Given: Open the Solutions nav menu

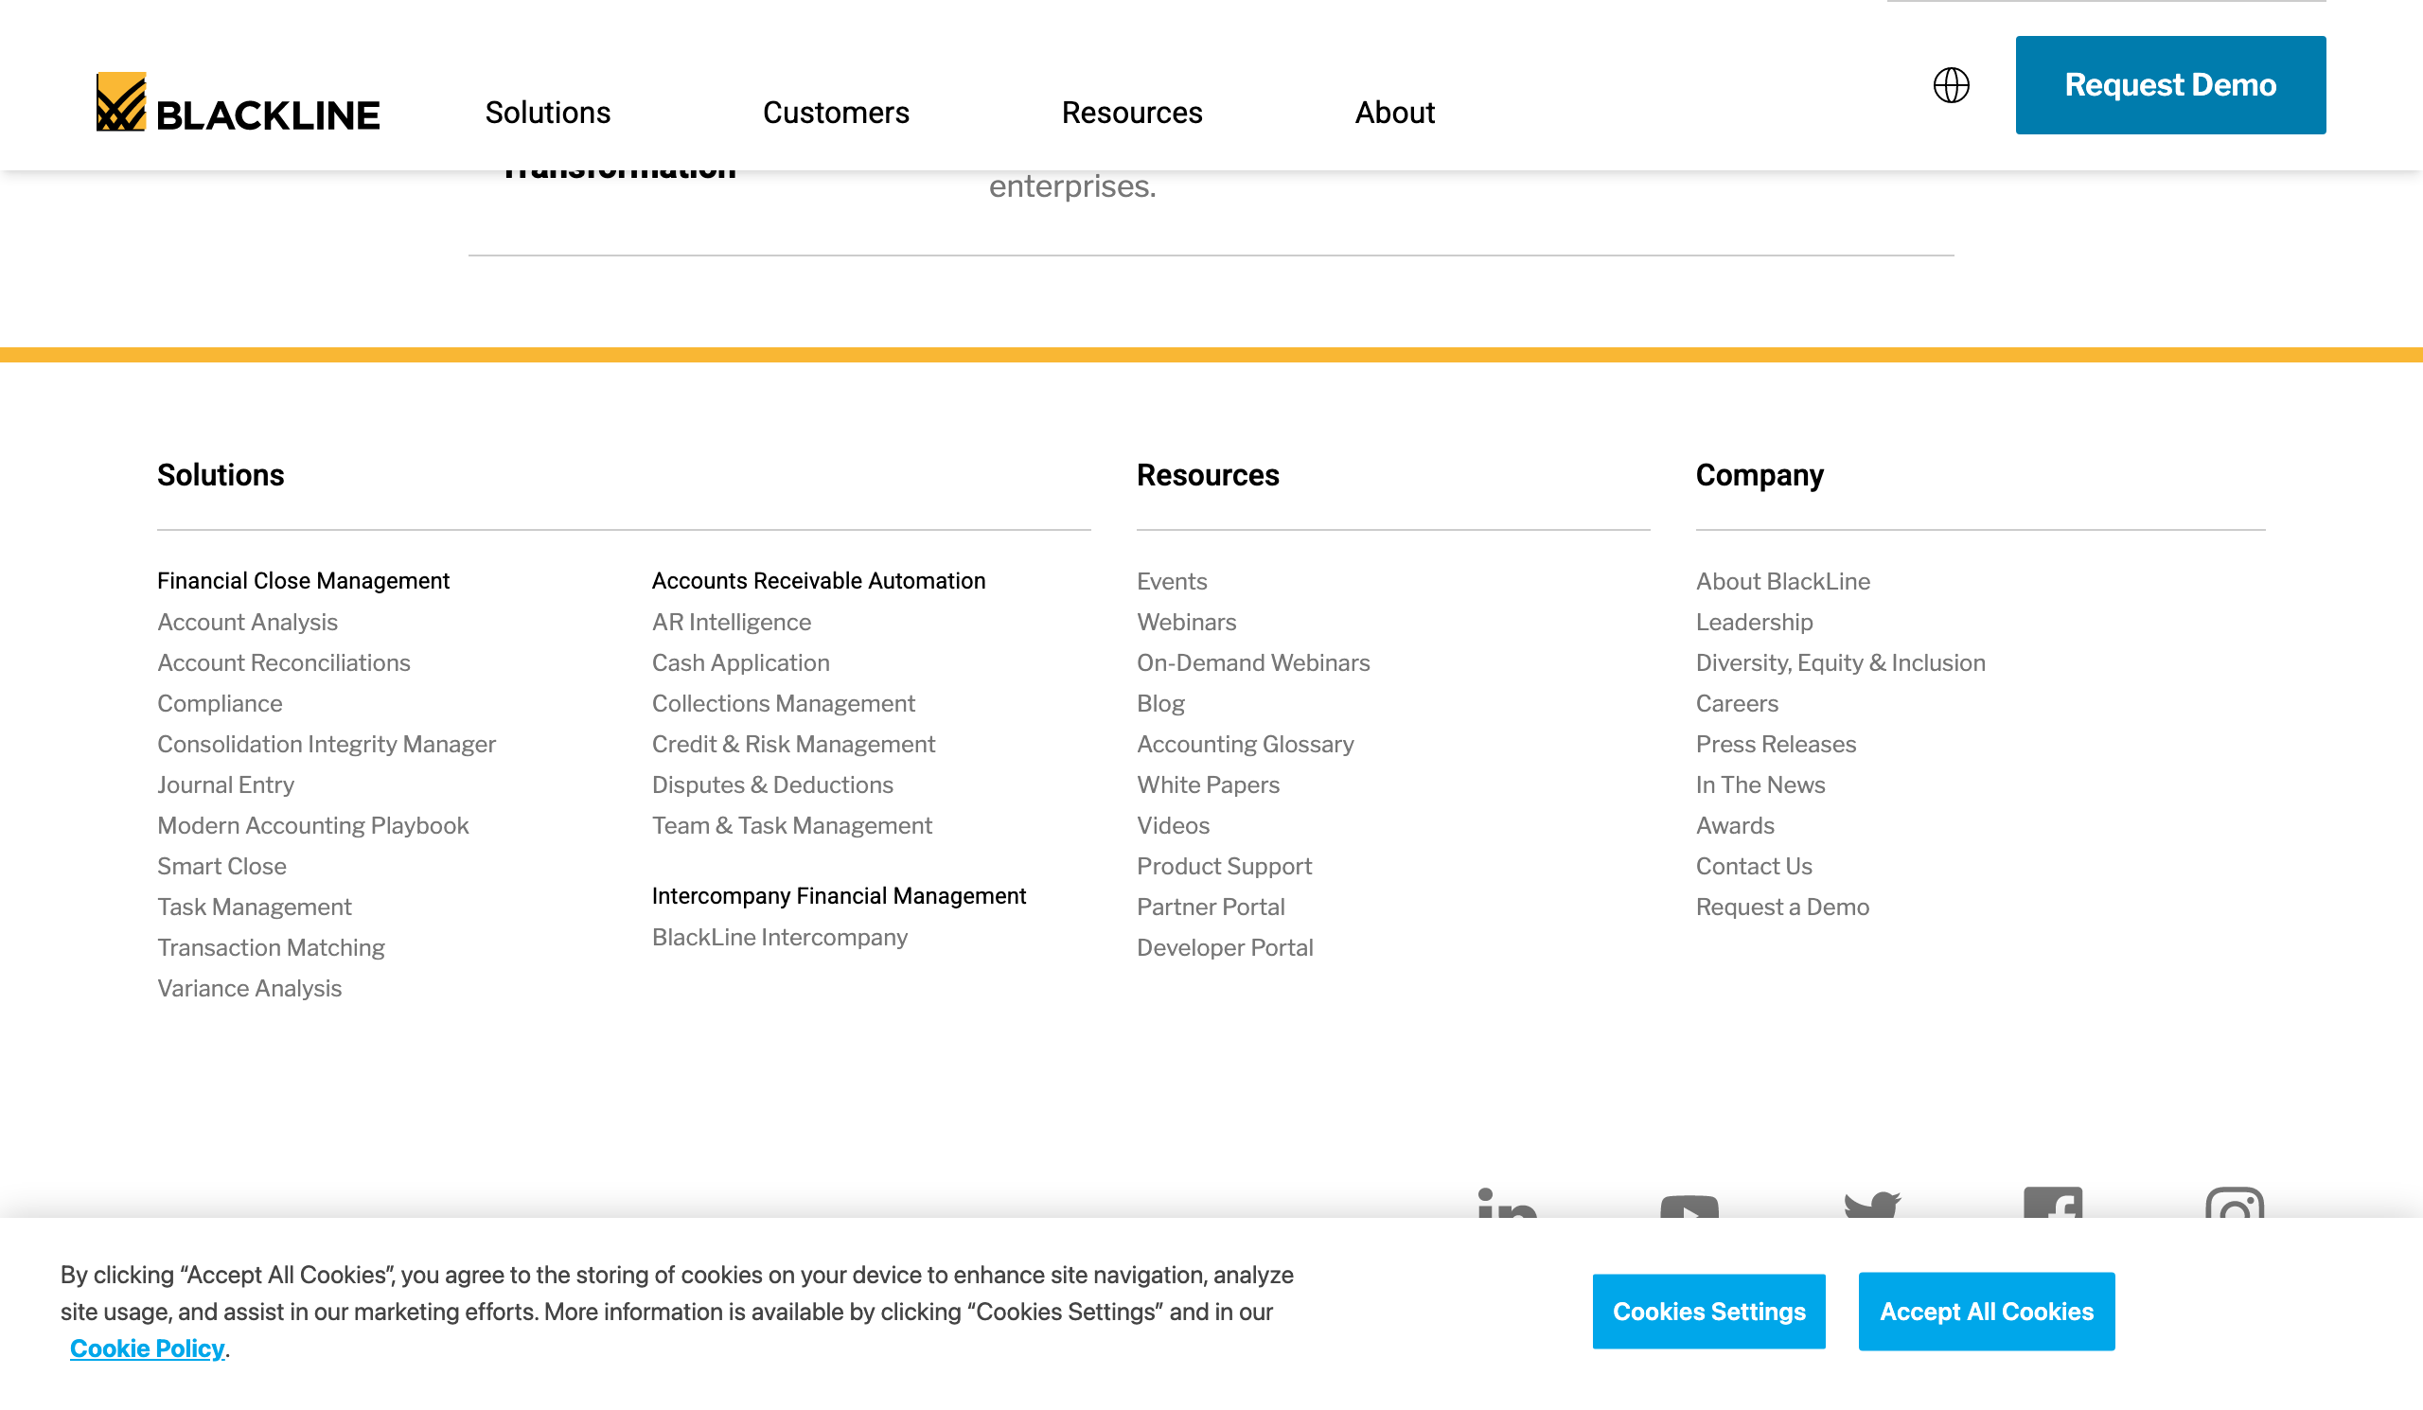Looking at the screenshot, I should [x=548, y=113].
